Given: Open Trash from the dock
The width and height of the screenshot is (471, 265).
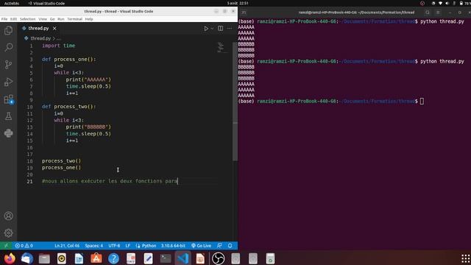Looking at the screenshot, I should click(x=270, y=258).
